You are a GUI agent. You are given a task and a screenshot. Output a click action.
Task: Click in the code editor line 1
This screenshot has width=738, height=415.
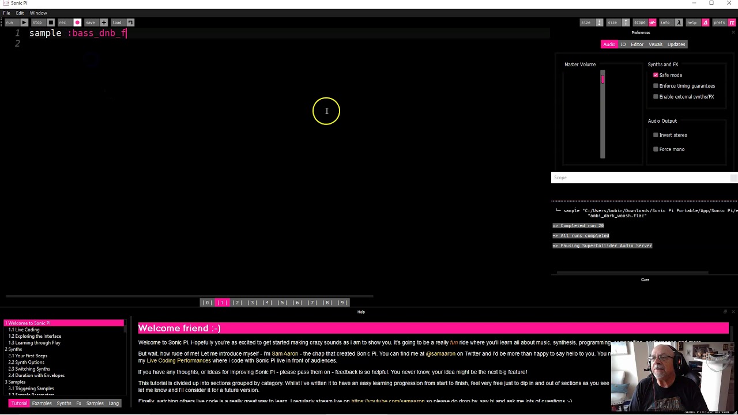pyautogui.click(x=288, y=33)
